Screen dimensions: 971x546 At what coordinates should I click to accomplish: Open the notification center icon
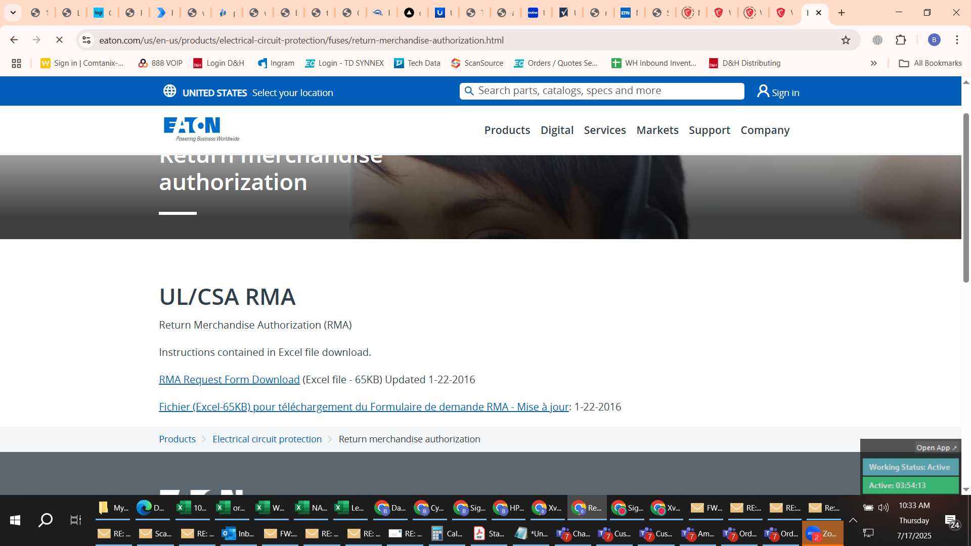point(951,521)
